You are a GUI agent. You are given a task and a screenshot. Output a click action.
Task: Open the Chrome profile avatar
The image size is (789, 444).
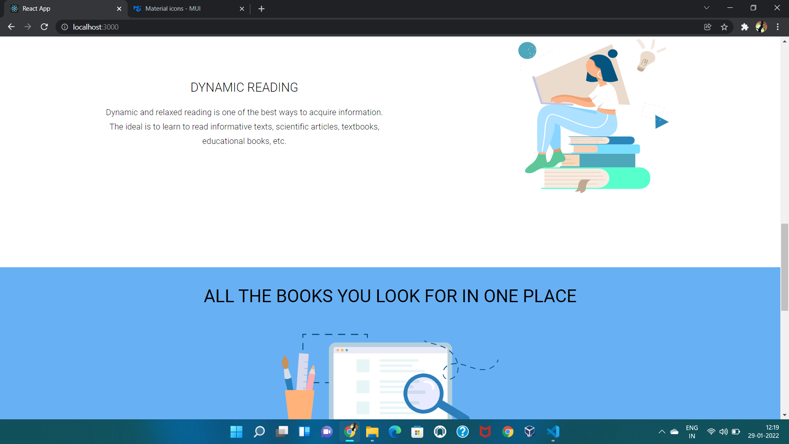761,27
